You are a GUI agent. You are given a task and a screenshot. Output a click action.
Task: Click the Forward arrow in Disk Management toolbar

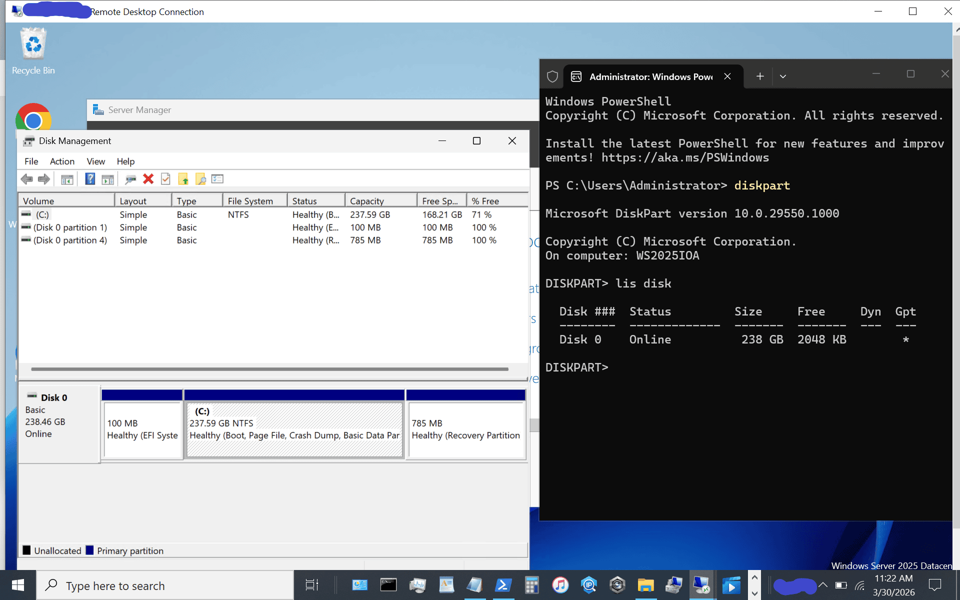coord(44,179)
